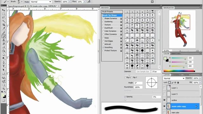203x114 pixels.
Task: Toggle Scattering checkbox
Action: tap(103, 22)
